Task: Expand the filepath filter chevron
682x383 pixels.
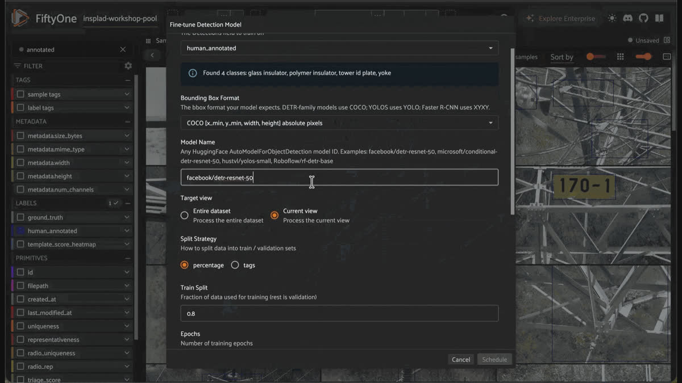Action: click(x=127, y=286)
